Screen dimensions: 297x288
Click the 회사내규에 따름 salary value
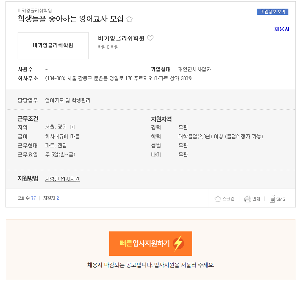[x=62, y=136]
